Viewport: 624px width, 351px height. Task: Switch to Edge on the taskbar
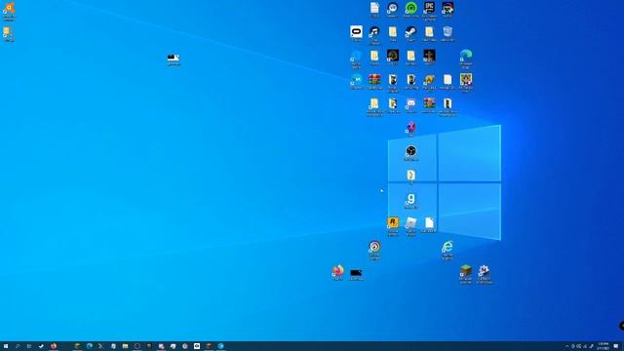[x=89, y=346]
